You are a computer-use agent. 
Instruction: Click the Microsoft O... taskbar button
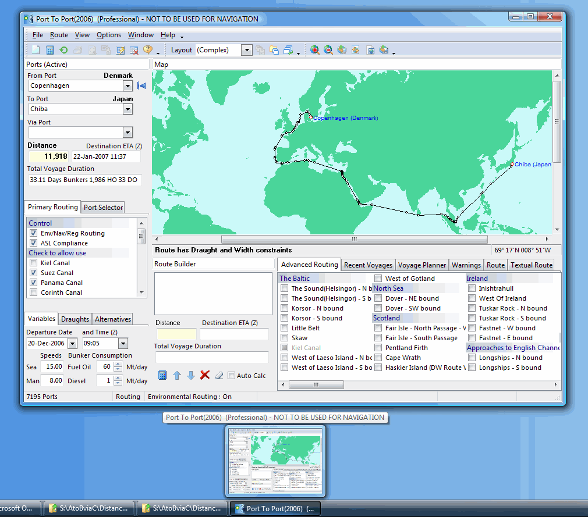click(x=19, y=508)
